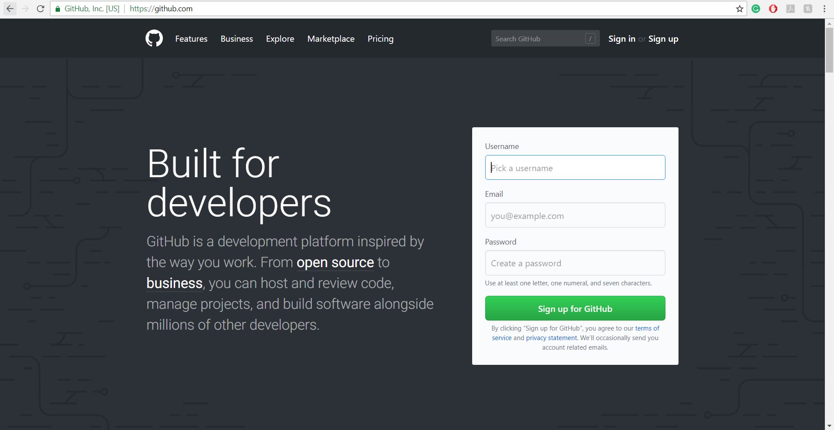Click the password requirements hint text

tap(568, 283)
